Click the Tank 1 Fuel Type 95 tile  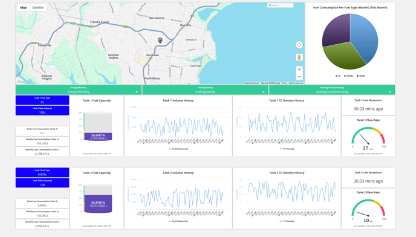(x=42, y=100)
